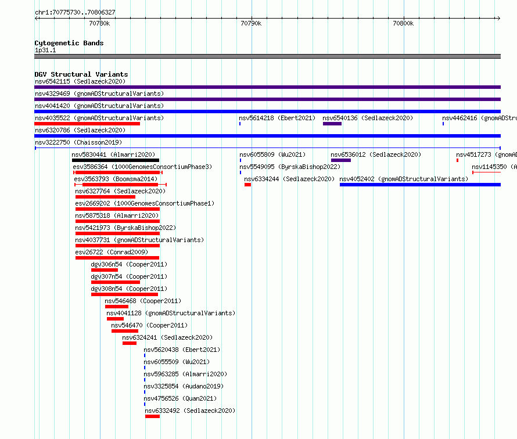Open variant nsv6542115 (Sedlazeck2020) label
Image resolution: width=517 pixels, height=439 pixels.
pyautogui.click(x=80, y=81)
